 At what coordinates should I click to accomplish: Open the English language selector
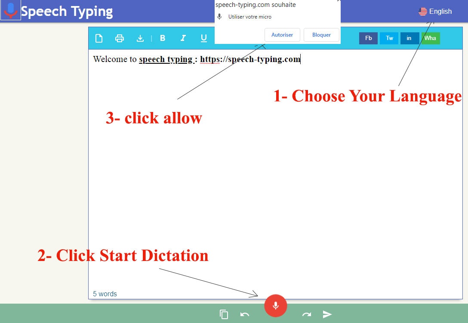pyautogui.click(x=435, y=11)
